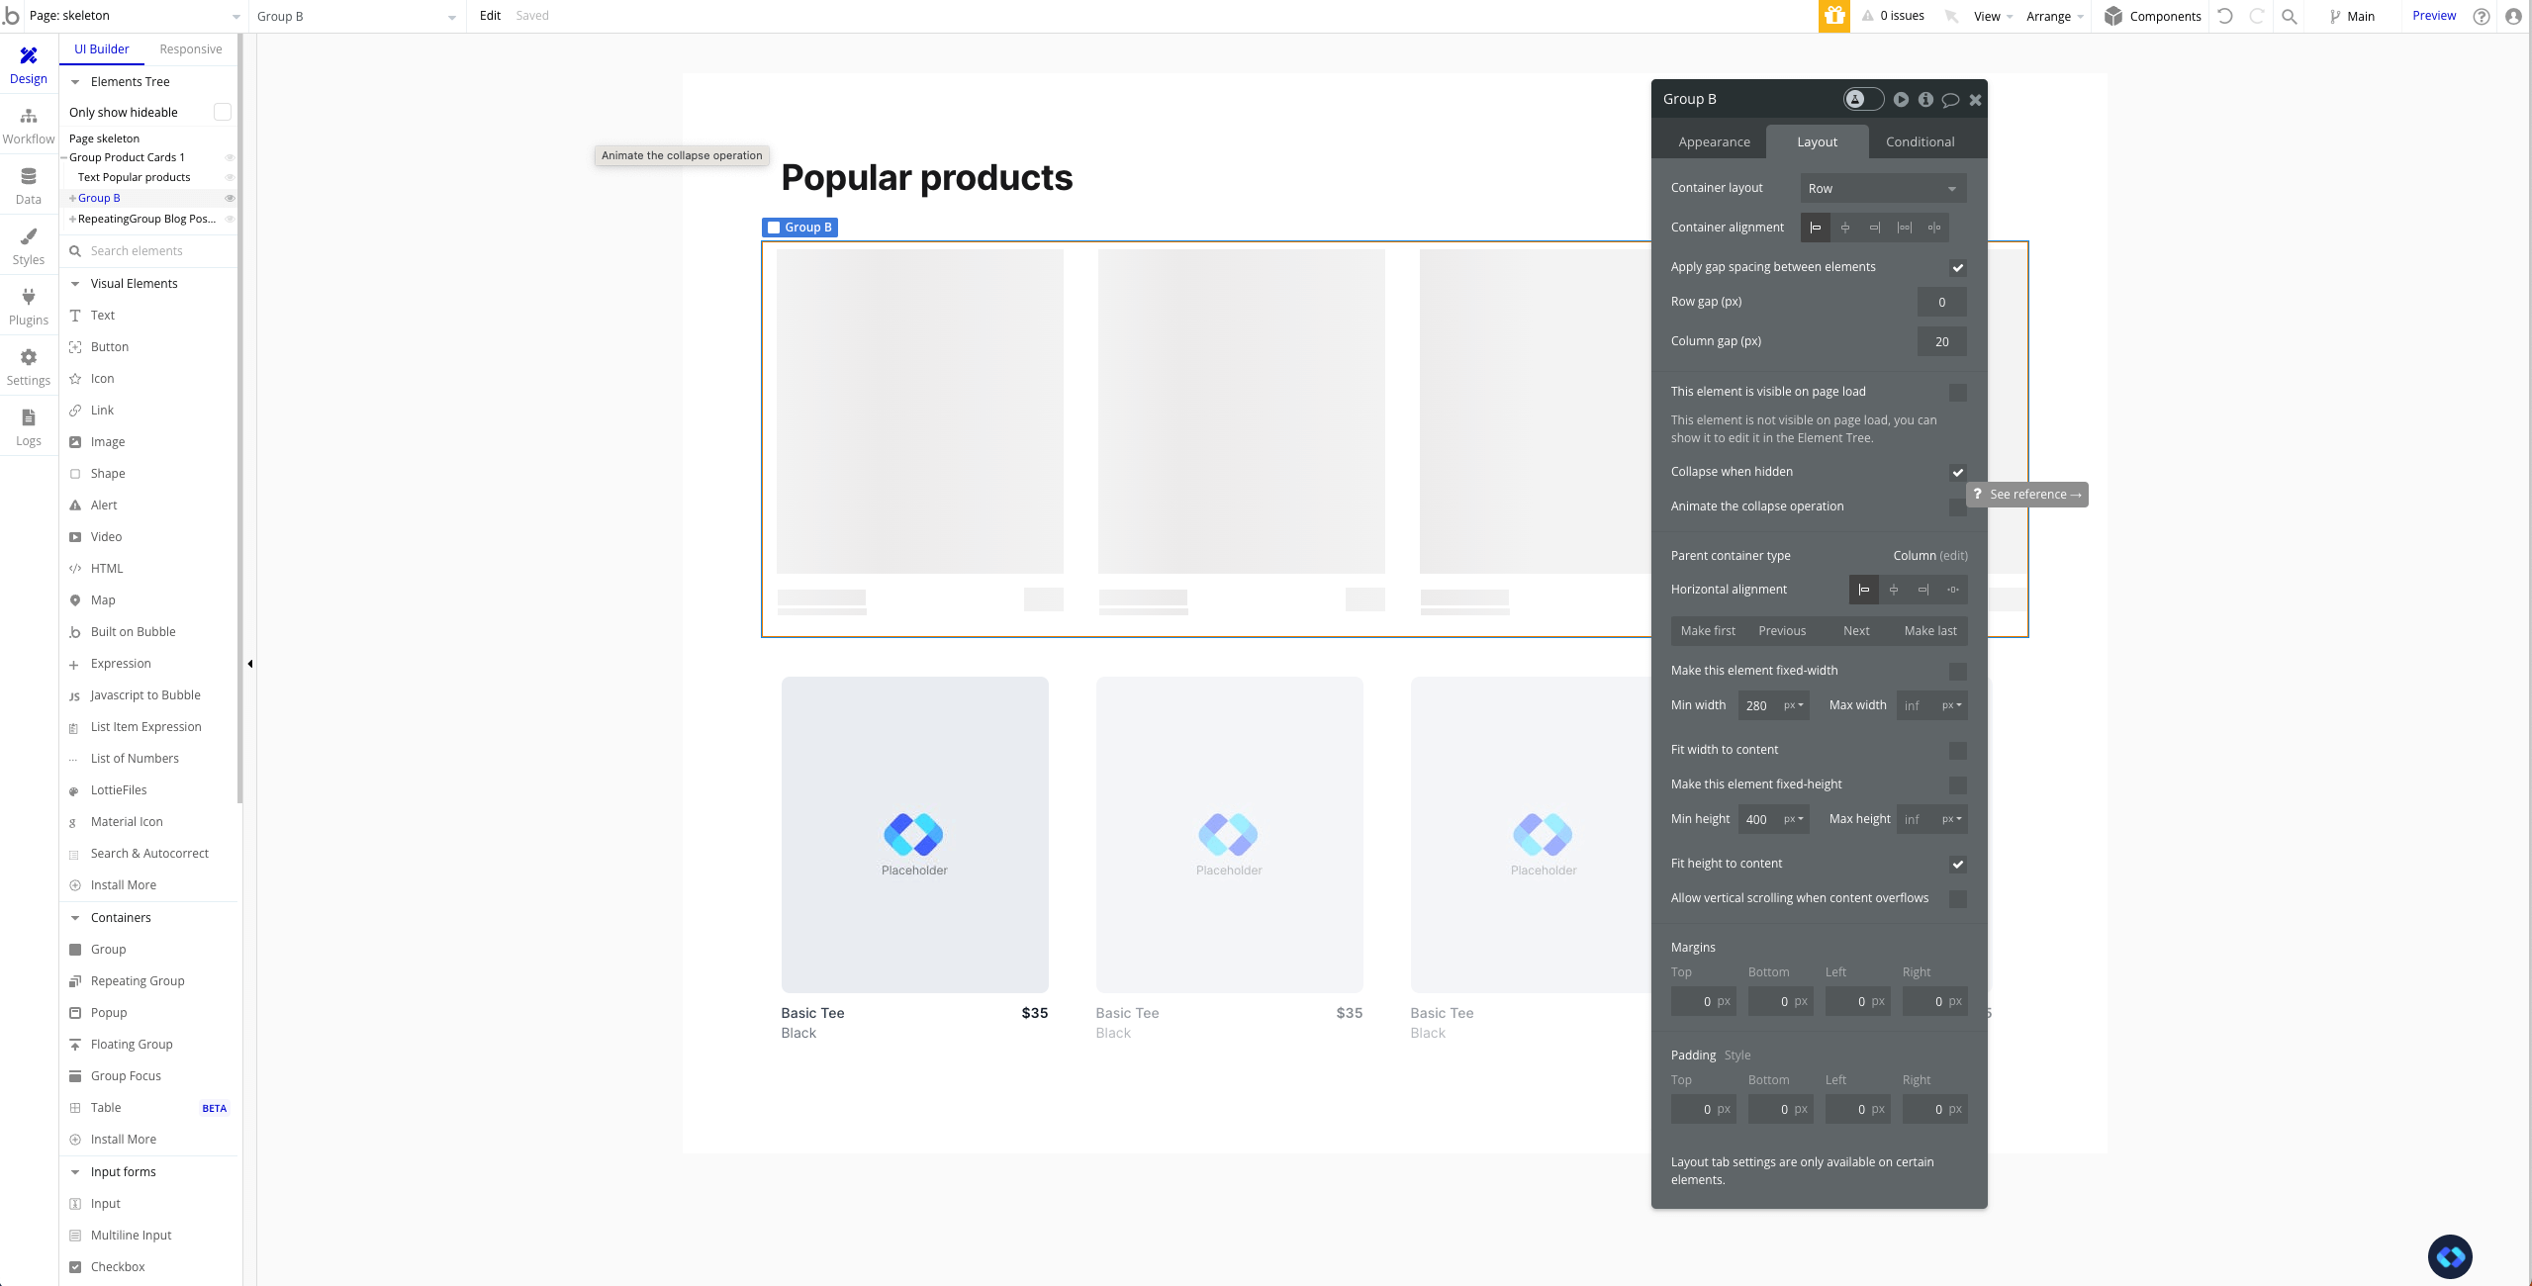Click the search magnifier icon in the top bar
The image size is (2532, 1286).
click(x=2289, y=16)
